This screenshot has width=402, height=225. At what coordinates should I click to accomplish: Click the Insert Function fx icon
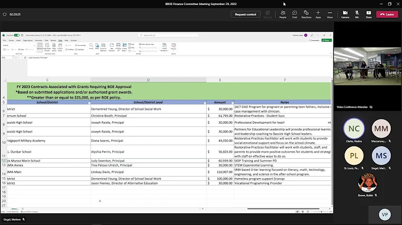(25, 58)
